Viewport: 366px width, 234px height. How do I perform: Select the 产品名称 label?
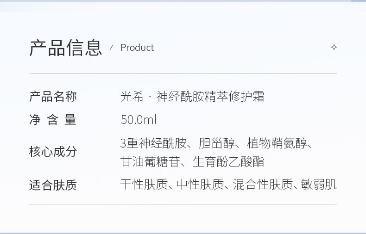pos(53,97)
